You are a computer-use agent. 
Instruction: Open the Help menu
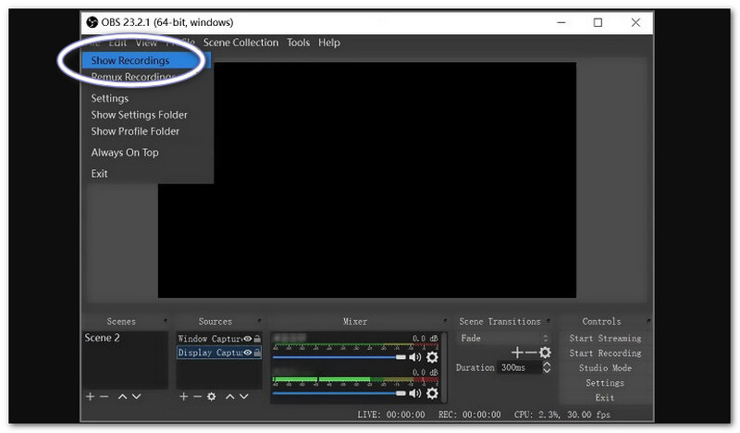coord(329,43)
